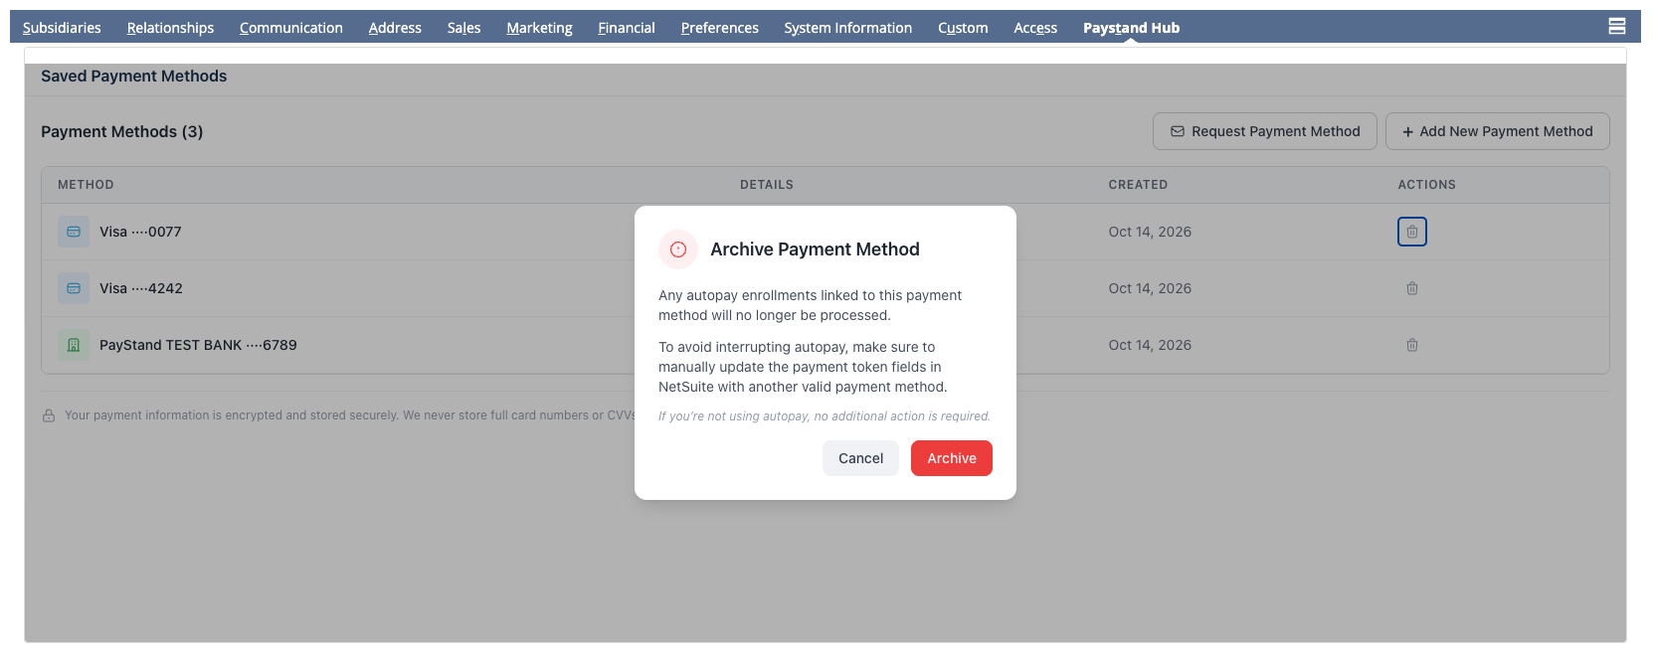Click the Saved Payment Methods heading
Viewport: 1653px width, 655px height.
tap(133, 76)
